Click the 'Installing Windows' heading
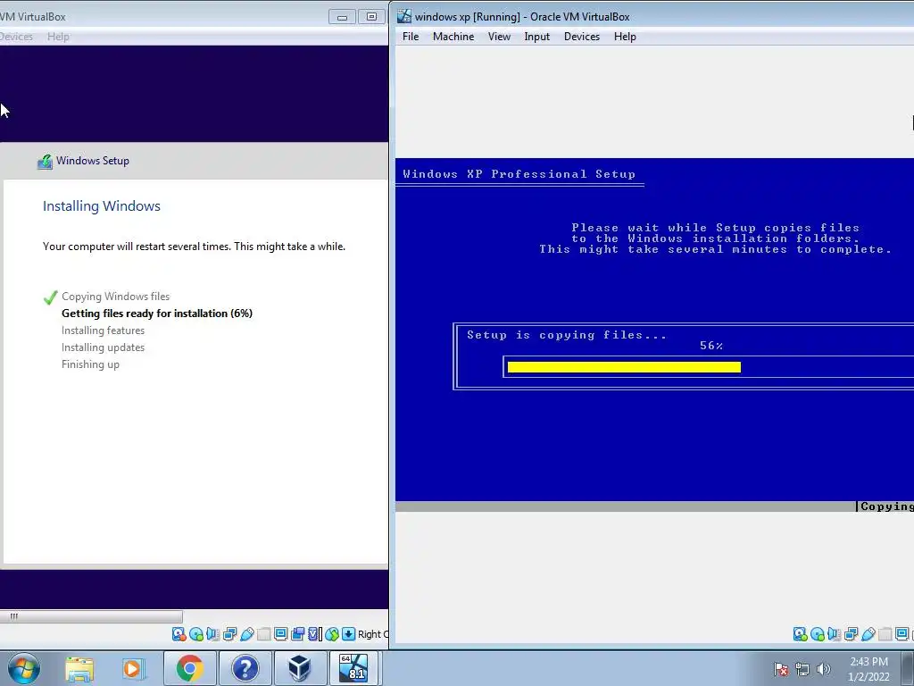Image resolution: width=914 pixels, height=686 pixels. 102,206
